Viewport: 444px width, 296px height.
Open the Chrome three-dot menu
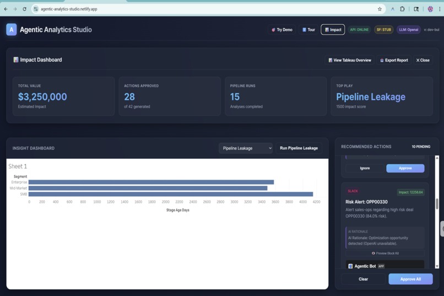(x=440, y=9)
